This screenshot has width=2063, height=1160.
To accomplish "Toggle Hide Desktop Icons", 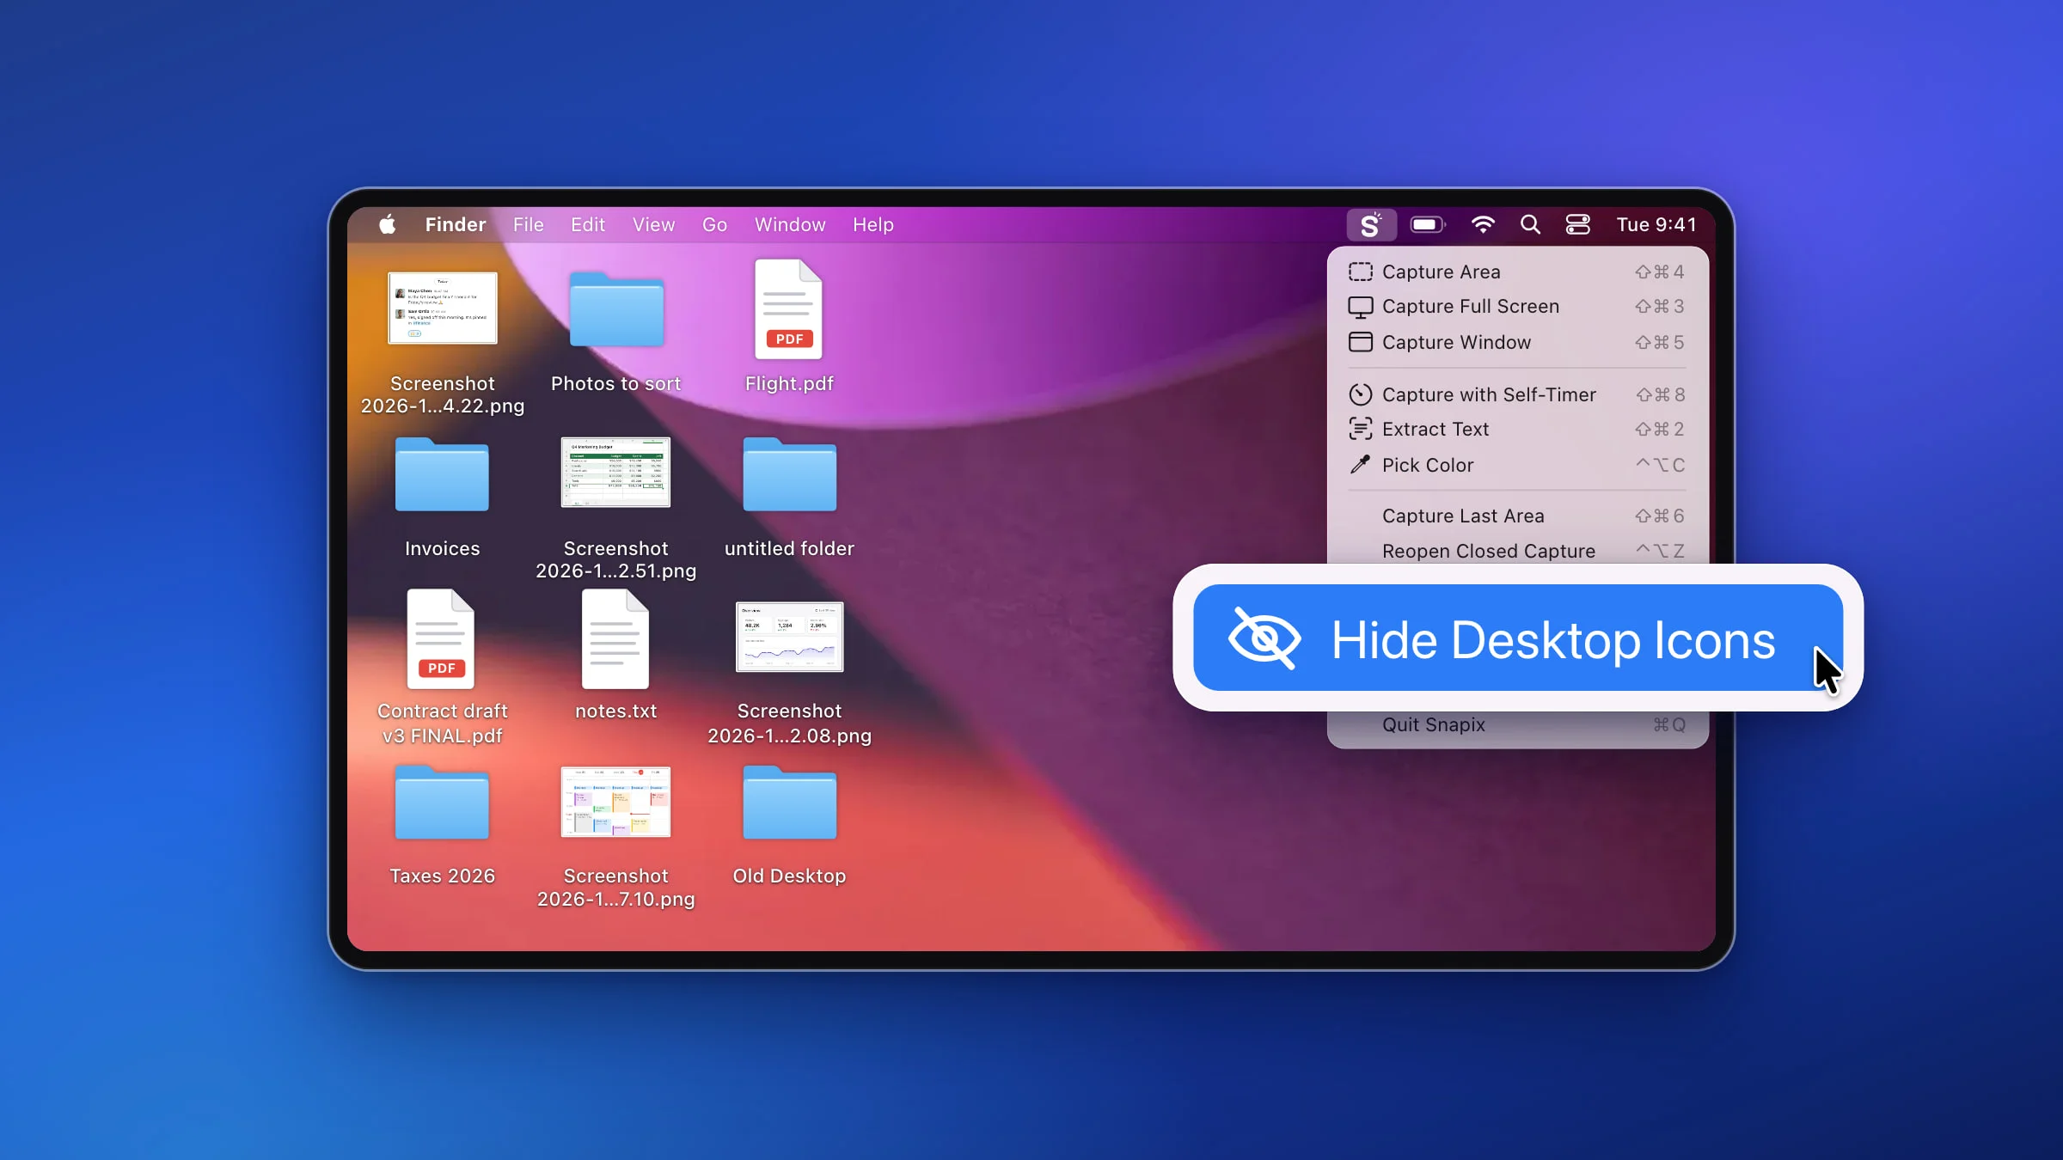I will point(1517,638).
